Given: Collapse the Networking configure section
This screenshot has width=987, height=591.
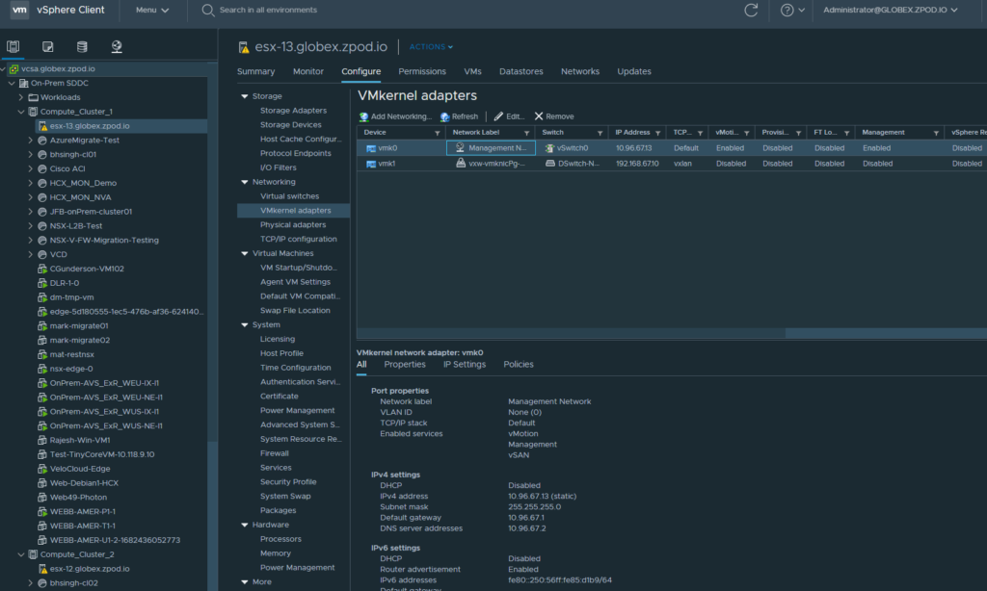Looking at the screenshot, I should tap(245, 182).
